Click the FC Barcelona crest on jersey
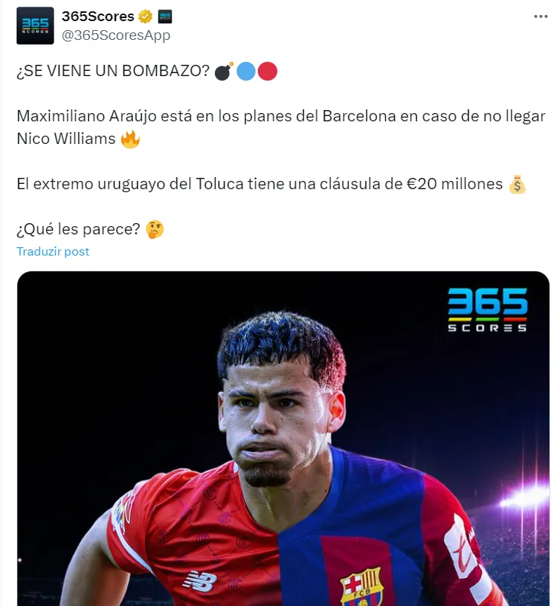560x606 pixels. pos(362,587)
